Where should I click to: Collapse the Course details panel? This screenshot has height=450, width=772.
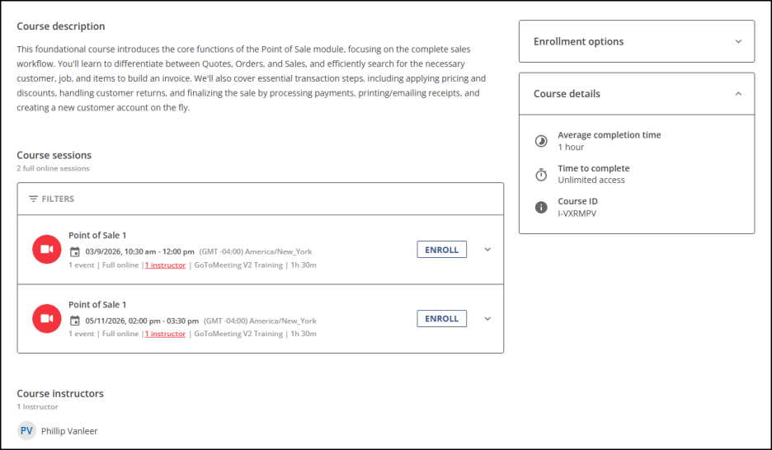(737, 94)
